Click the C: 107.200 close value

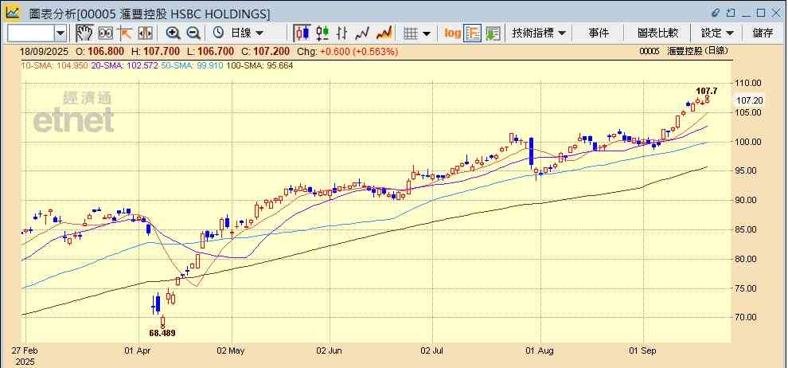point(265,51)
